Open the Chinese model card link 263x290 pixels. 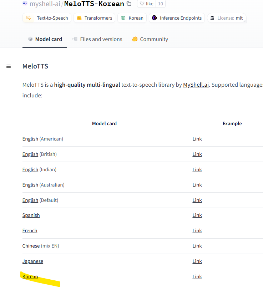(x=31, y=246)
